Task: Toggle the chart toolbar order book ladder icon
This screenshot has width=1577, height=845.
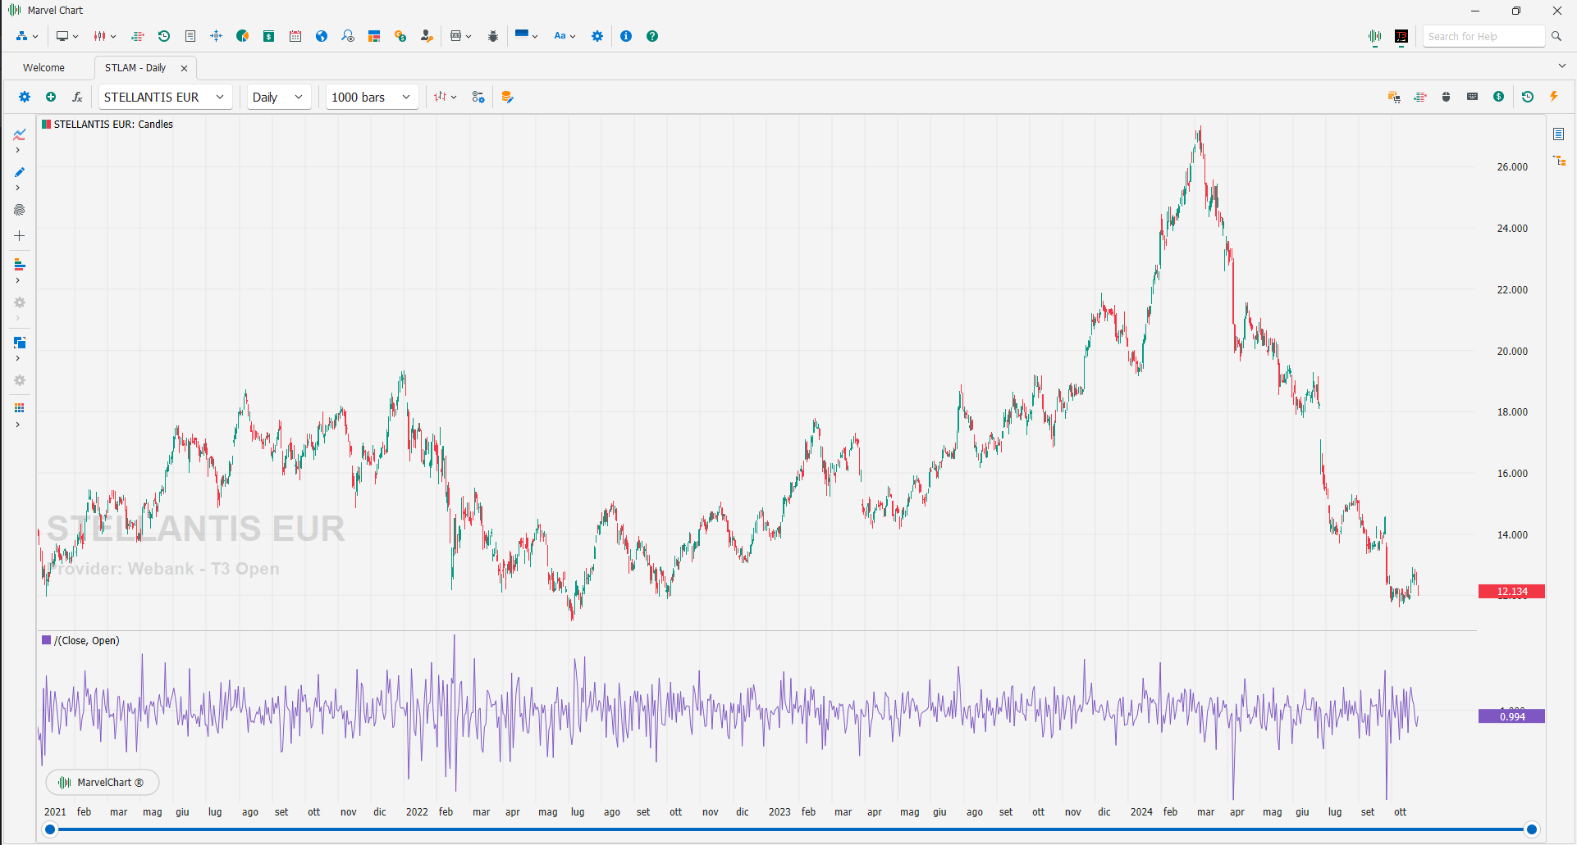Action: click(1420, 97)
